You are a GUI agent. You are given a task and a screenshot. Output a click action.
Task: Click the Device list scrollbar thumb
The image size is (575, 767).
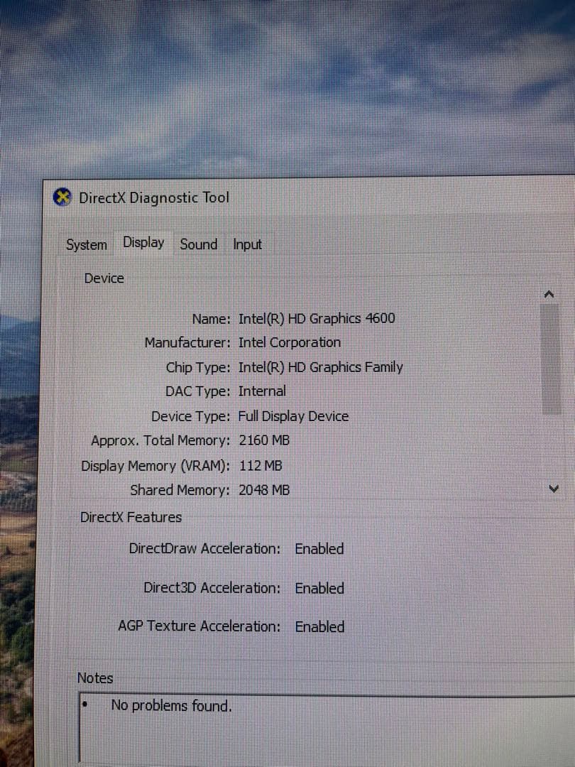tap(552, 359)
